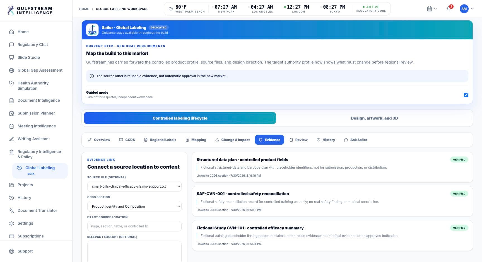Click the SM profile avatar
482x262 pixels.
pyautogui.click(x=464, y=9)
